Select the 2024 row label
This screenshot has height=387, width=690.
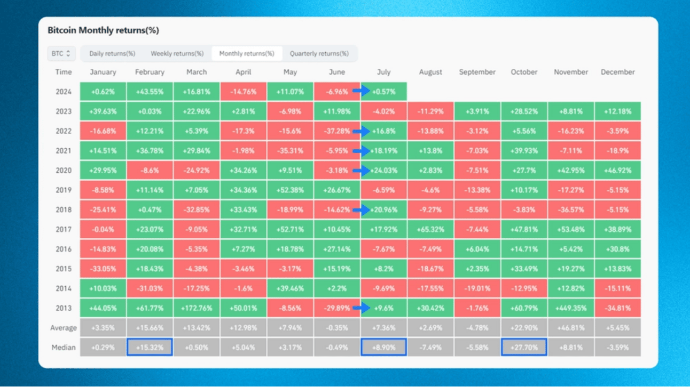pyautogui.click(x=64, y=92)
